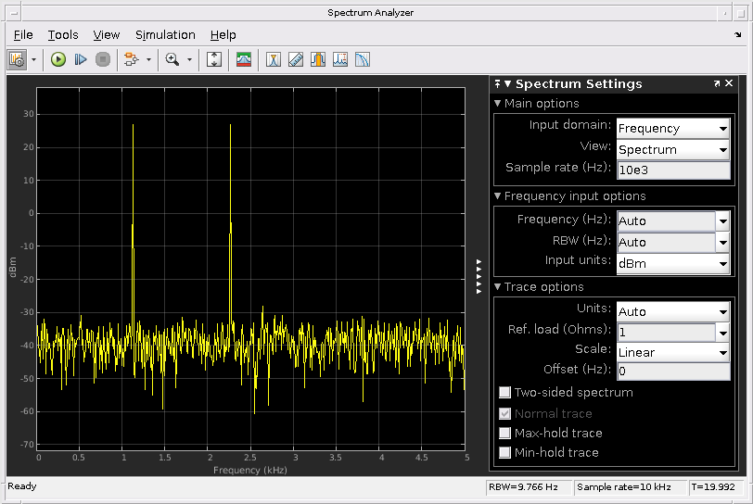753x504 pixels.
Task: Open the Input domain dropdown
Action: pyautogui.click(x=672, y=129)
